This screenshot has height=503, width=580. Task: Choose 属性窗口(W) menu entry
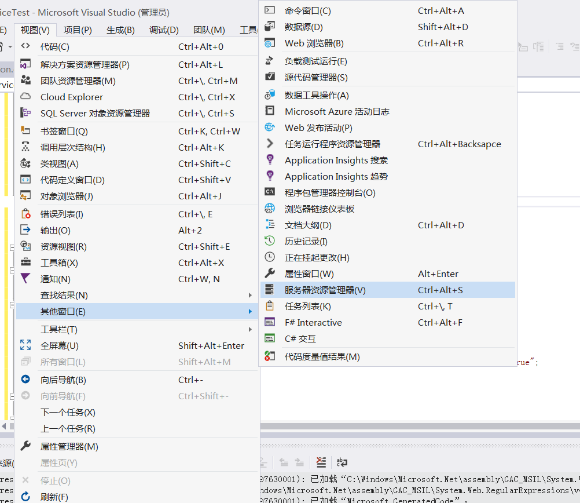388,274
